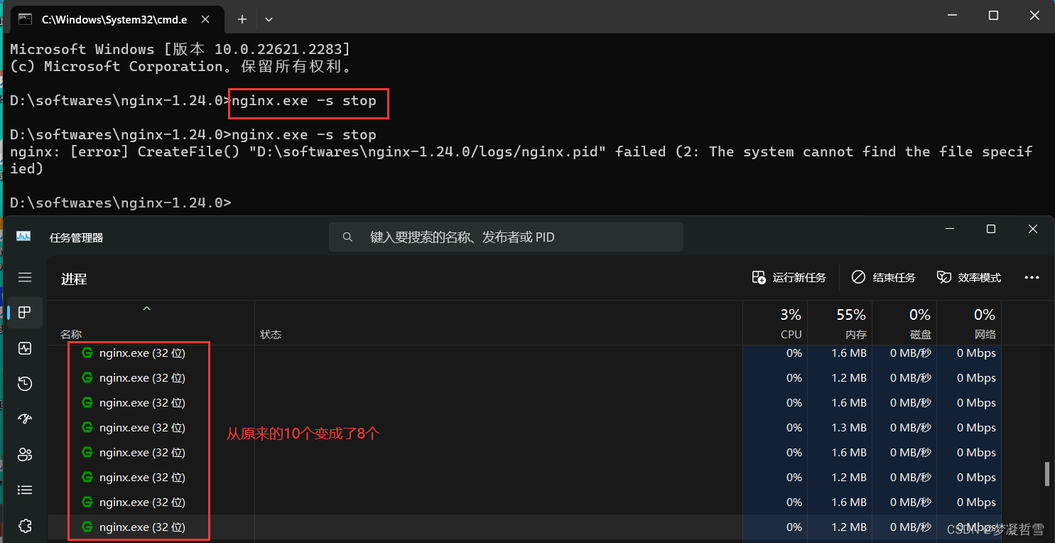Click 运行新任务 button

[789, 277]
